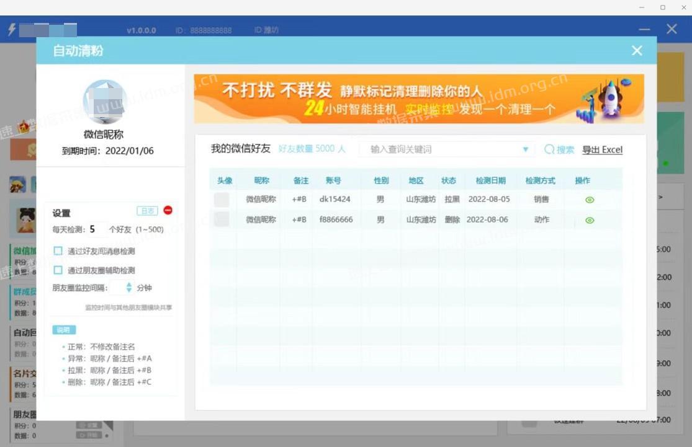Maximize the outer OS window
Viewport: 692px width, 447px height.
662,7
